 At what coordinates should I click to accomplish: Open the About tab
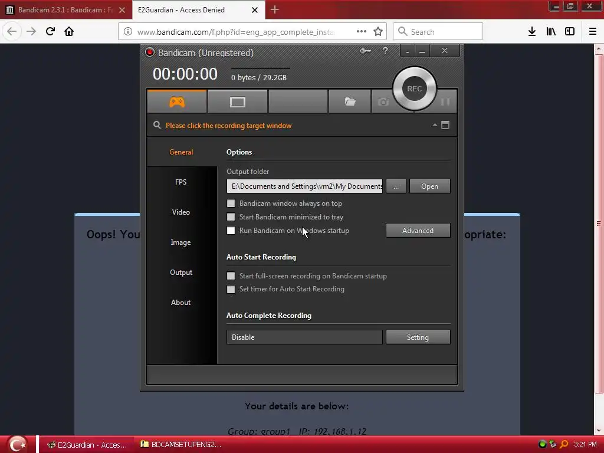[x=181, y=302]
